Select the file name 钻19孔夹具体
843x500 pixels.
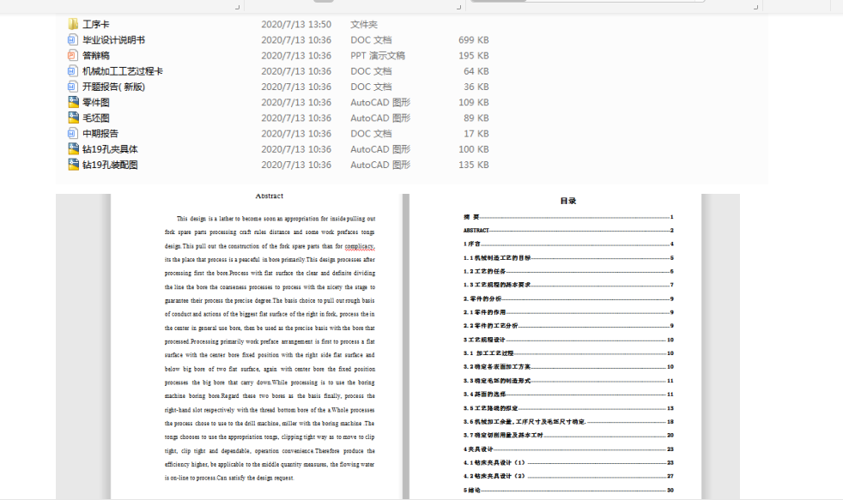[x=110, y=148]
